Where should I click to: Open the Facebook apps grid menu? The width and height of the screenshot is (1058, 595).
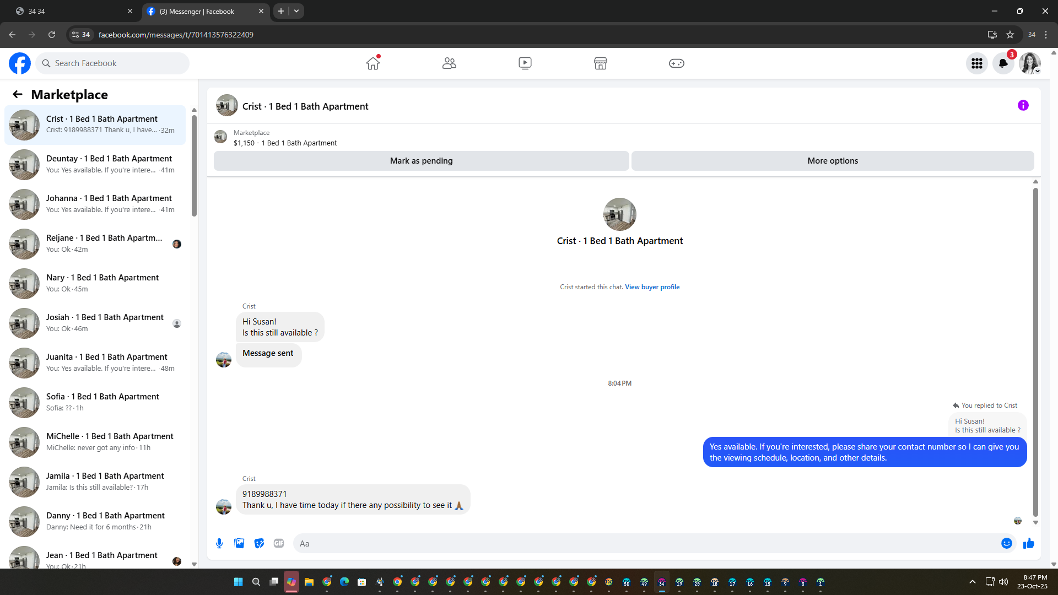tap(977, 63)
